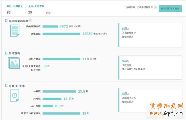Click the 页面高度适中 conclusion box

tap(150, 35)
